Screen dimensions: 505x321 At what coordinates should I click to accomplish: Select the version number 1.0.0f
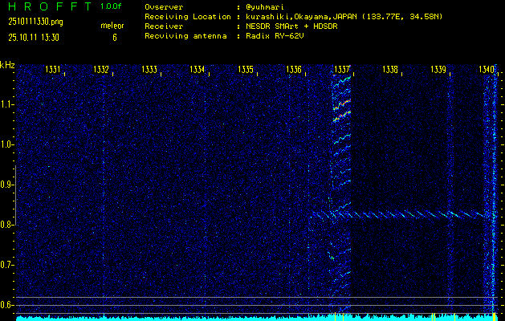(111, 6)
